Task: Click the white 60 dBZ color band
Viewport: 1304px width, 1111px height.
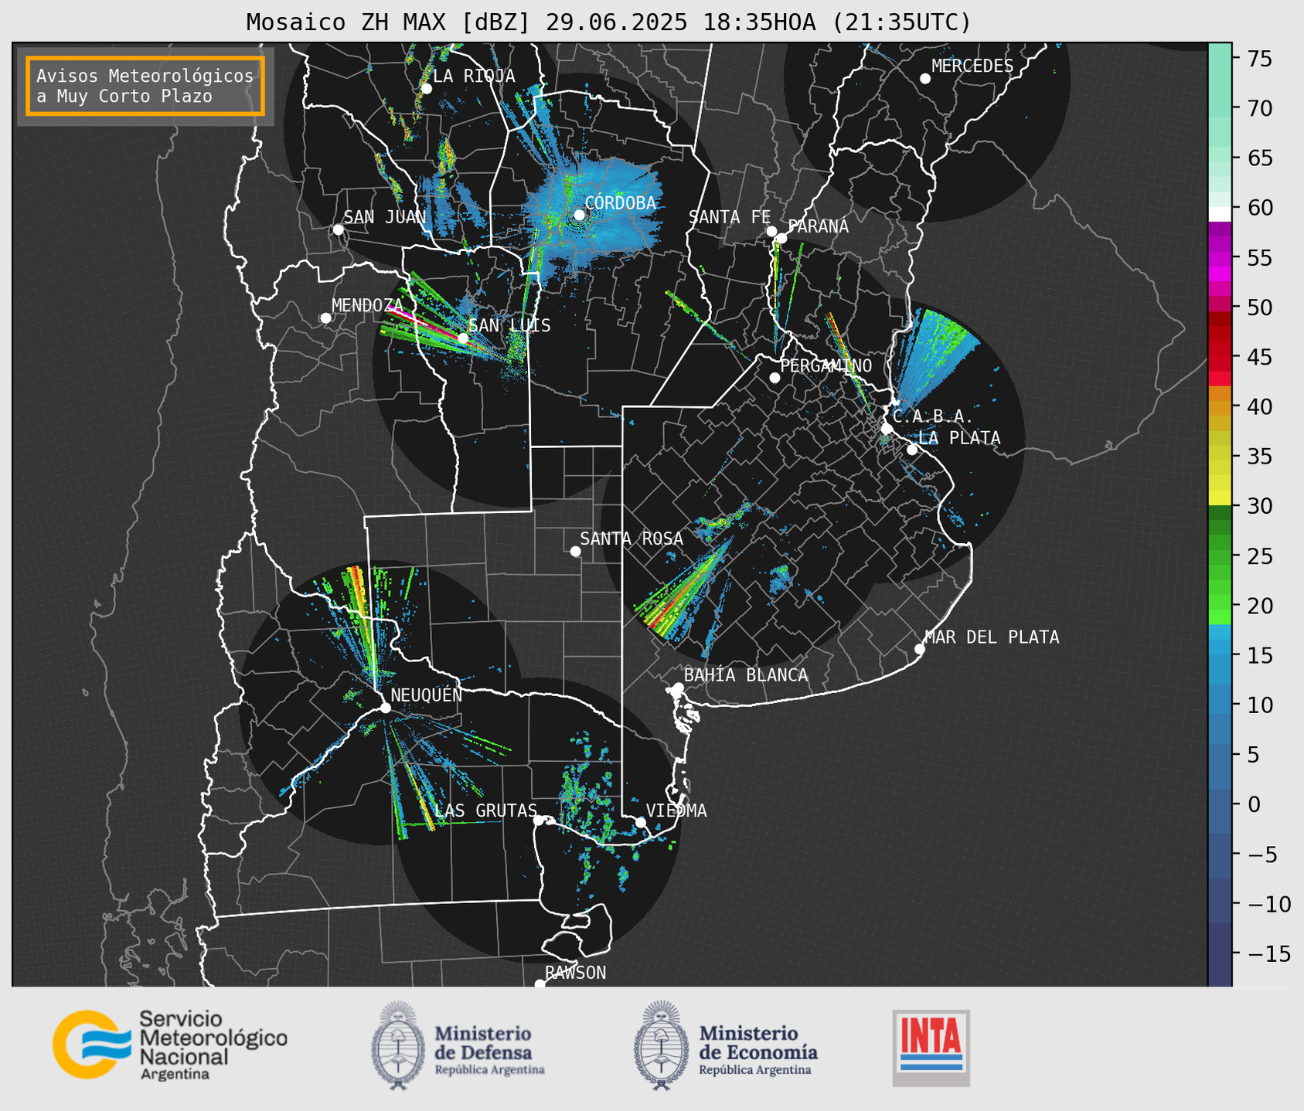Action: (1220, 214)
